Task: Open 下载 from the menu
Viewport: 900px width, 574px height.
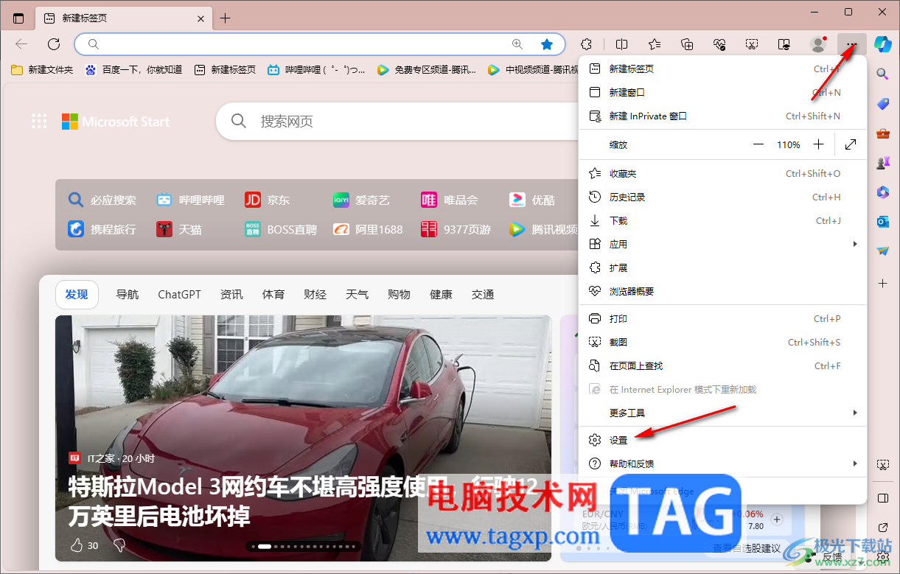Action: (722, 220)
